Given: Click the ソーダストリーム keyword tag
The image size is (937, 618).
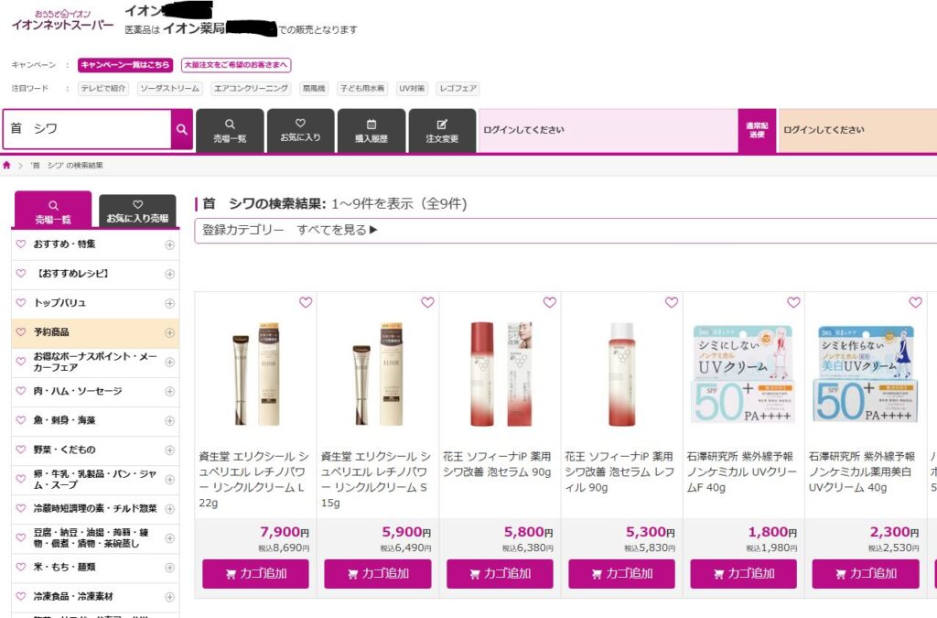Looking at the screenshot, I should click(x=169, y=89).
